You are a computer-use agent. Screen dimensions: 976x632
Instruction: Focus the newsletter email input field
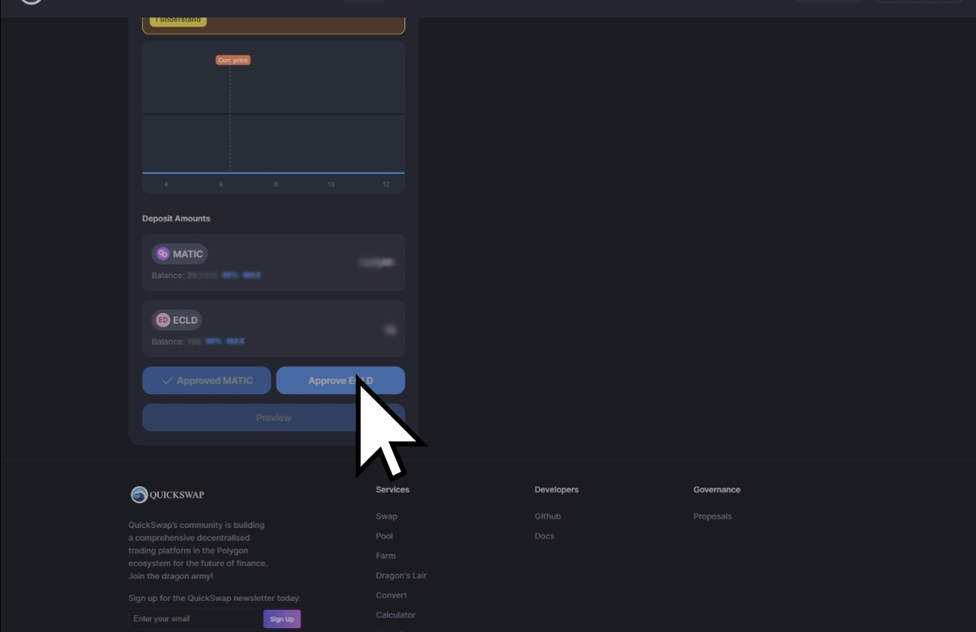195,619
